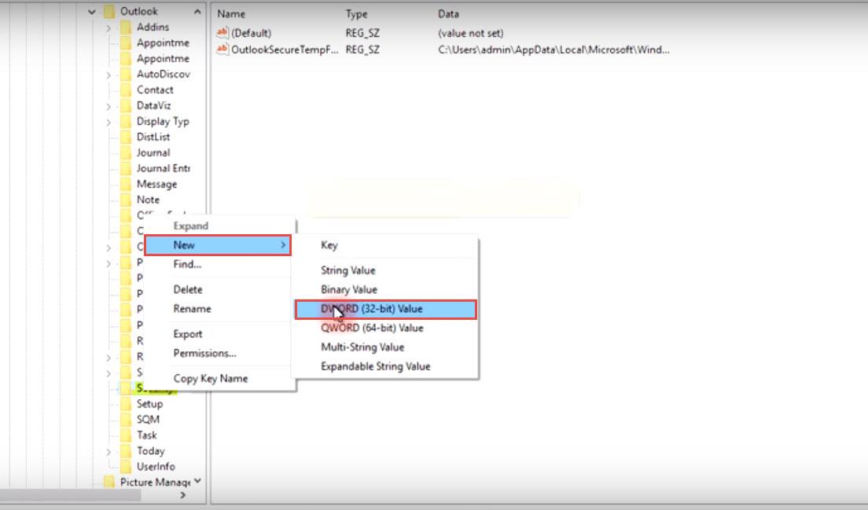Sort values by the Name column header

[231, 14]
